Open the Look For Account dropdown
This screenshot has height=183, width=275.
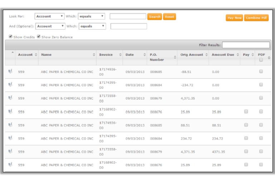[x=49, y=16]
